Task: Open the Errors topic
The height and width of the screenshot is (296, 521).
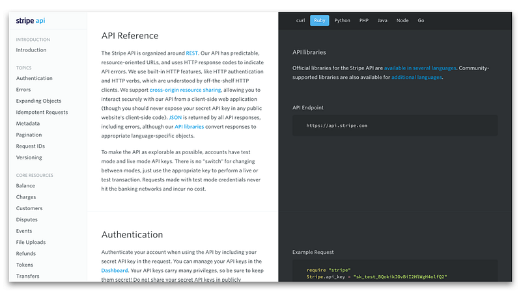Action: pyautogui.click(x=23, y=89)
